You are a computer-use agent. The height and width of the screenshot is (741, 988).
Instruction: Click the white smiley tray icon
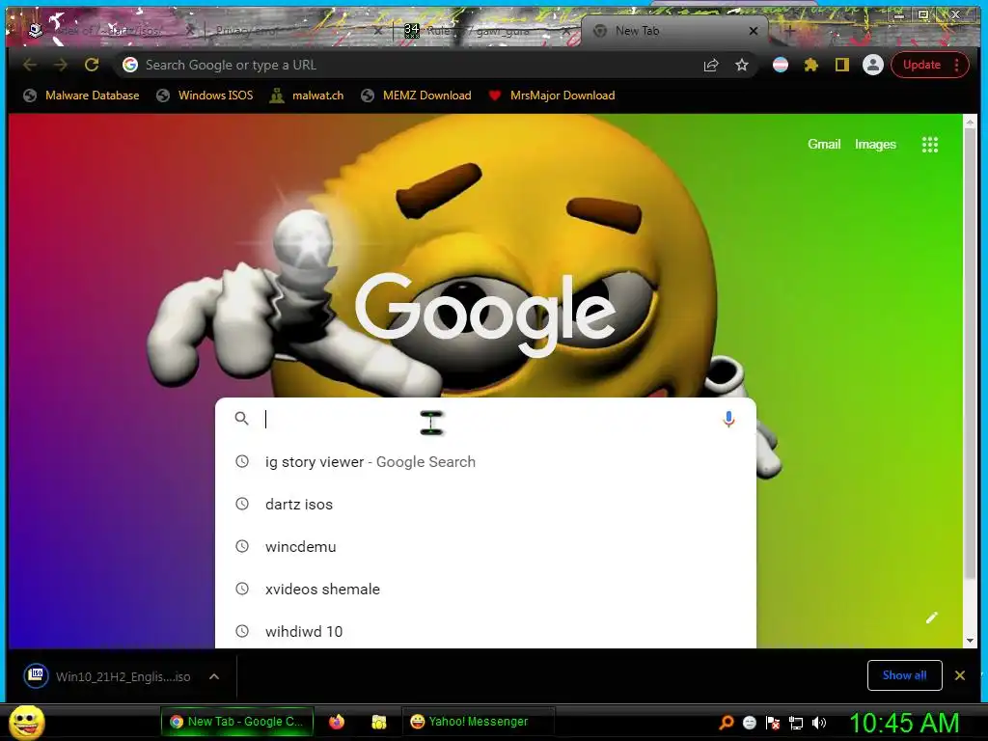750,723
